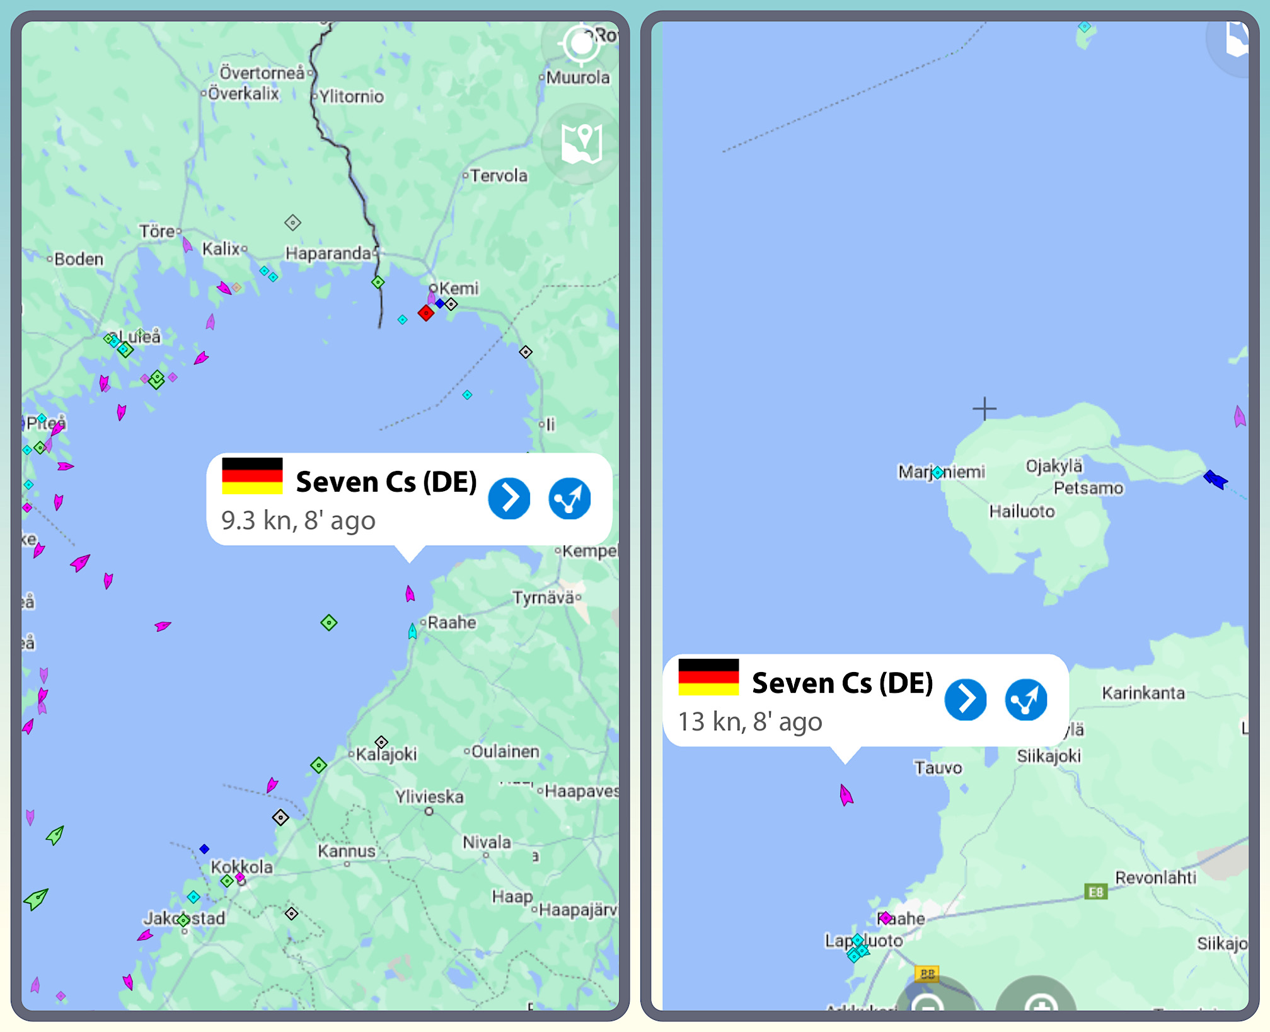The image size is (1270, 1032).
Task: Open vessel details arrow in right Seven Cs popup
Action: point(965,700)
